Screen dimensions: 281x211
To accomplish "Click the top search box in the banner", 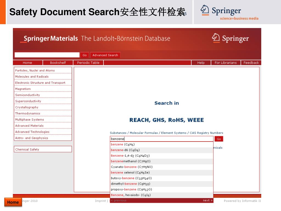I will tap(47, 55).
